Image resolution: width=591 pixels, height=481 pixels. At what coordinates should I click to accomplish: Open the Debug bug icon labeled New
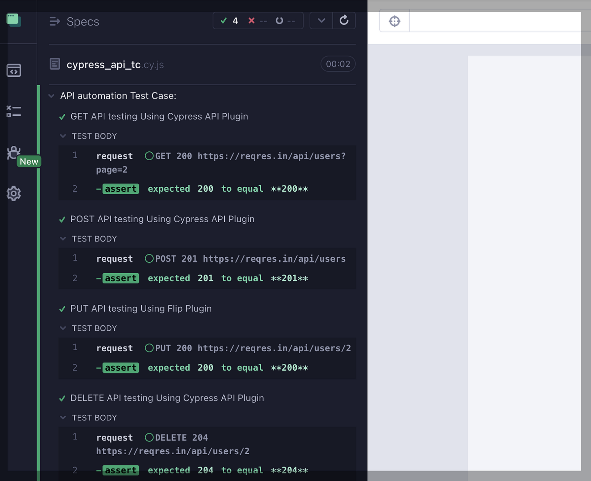coord(14,153)
